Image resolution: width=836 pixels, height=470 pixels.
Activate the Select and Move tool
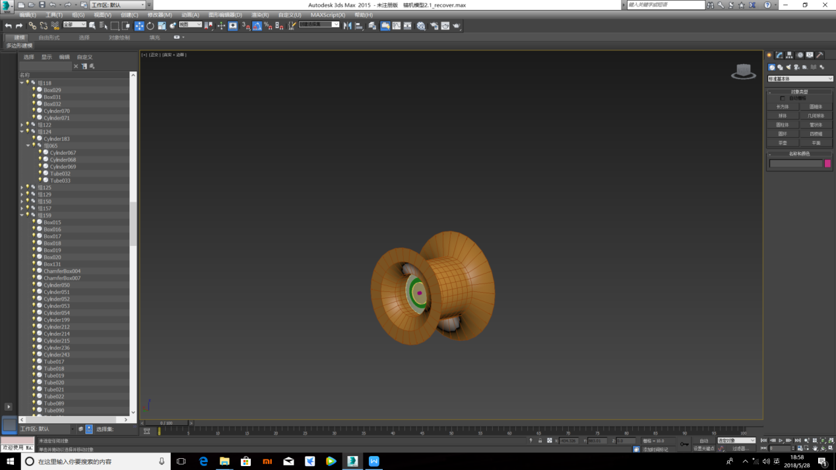139,26
